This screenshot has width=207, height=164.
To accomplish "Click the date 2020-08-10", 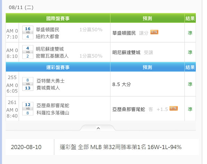I will [26, 147].
